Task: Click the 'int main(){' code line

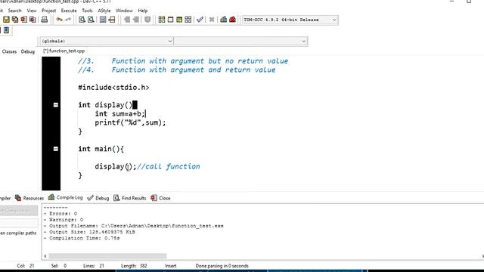Action: click(x=101, y=149)
